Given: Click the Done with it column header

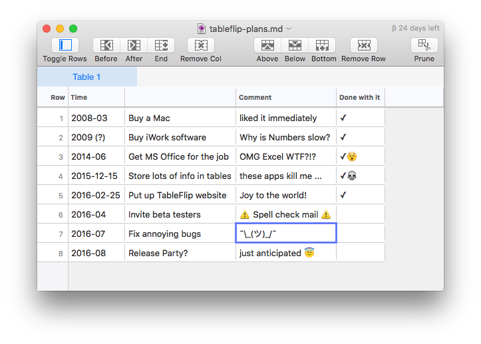Looking at the screenshot, I should [x=361, y=97].
